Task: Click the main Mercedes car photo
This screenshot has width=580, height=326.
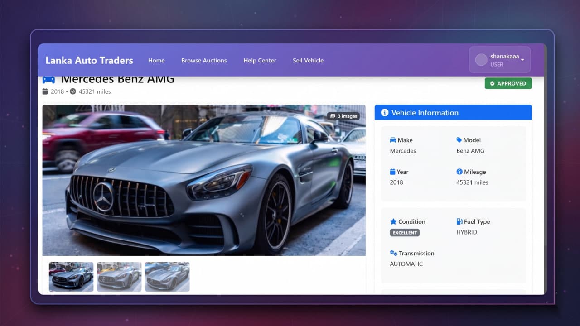Action: (204, 180)
